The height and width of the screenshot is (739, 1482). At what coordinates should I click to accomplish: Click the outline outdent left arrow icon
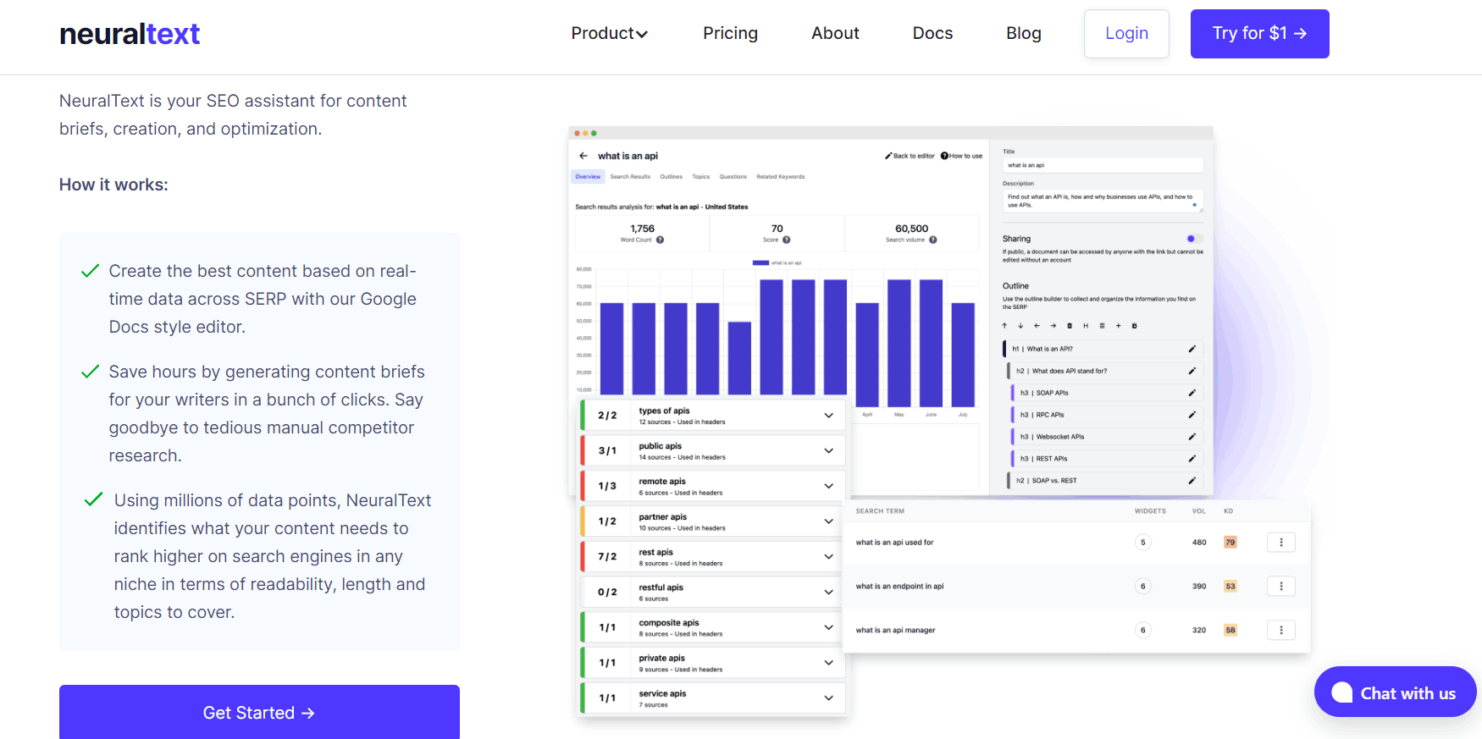click(1037, 326)
